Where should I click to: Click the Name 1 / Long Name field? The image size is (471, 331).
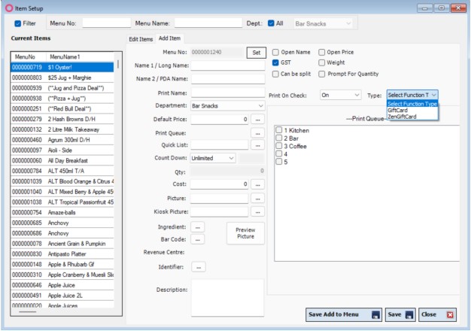click(228, 65)
